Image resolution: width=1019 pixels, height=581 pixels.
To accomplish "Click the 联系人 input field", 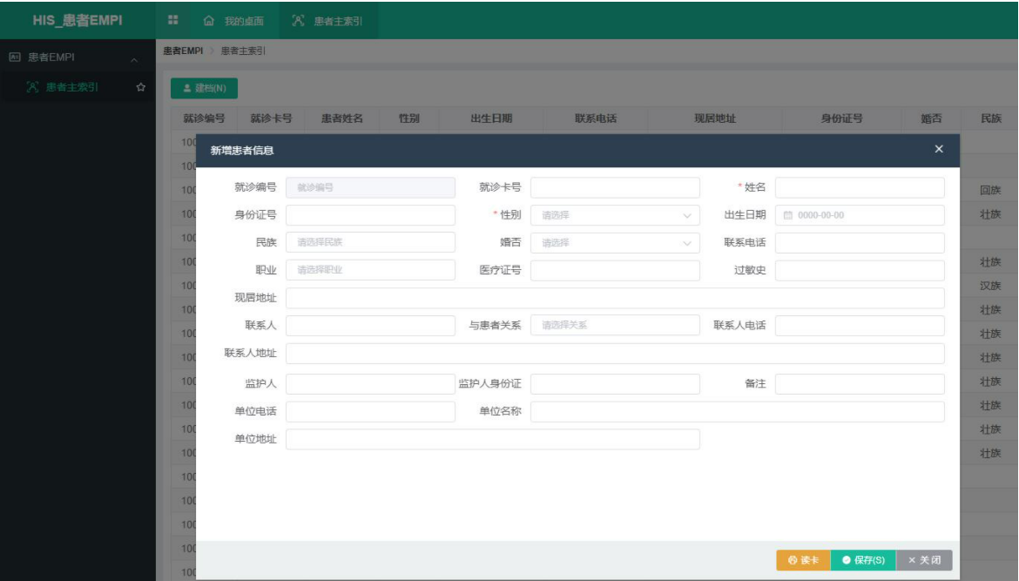I will point(370,325).
